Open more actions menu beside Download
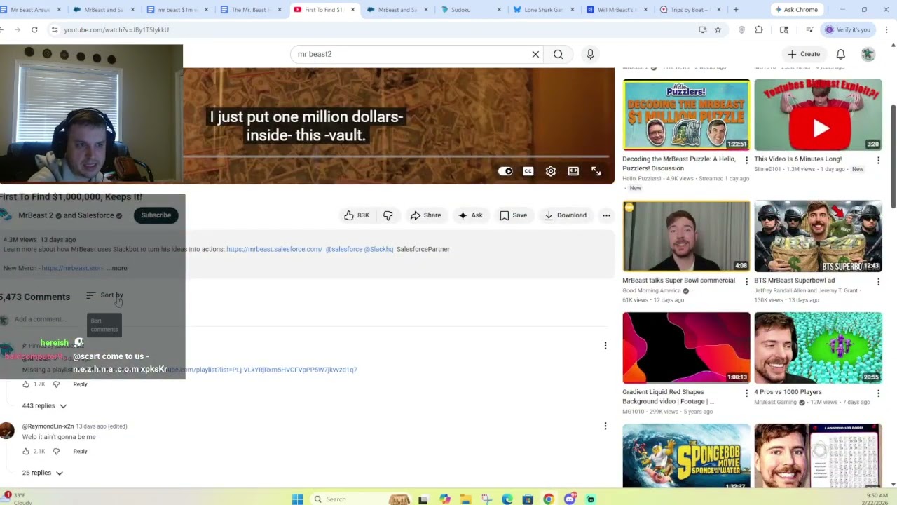897x505 pixels. tap(606, 215)
